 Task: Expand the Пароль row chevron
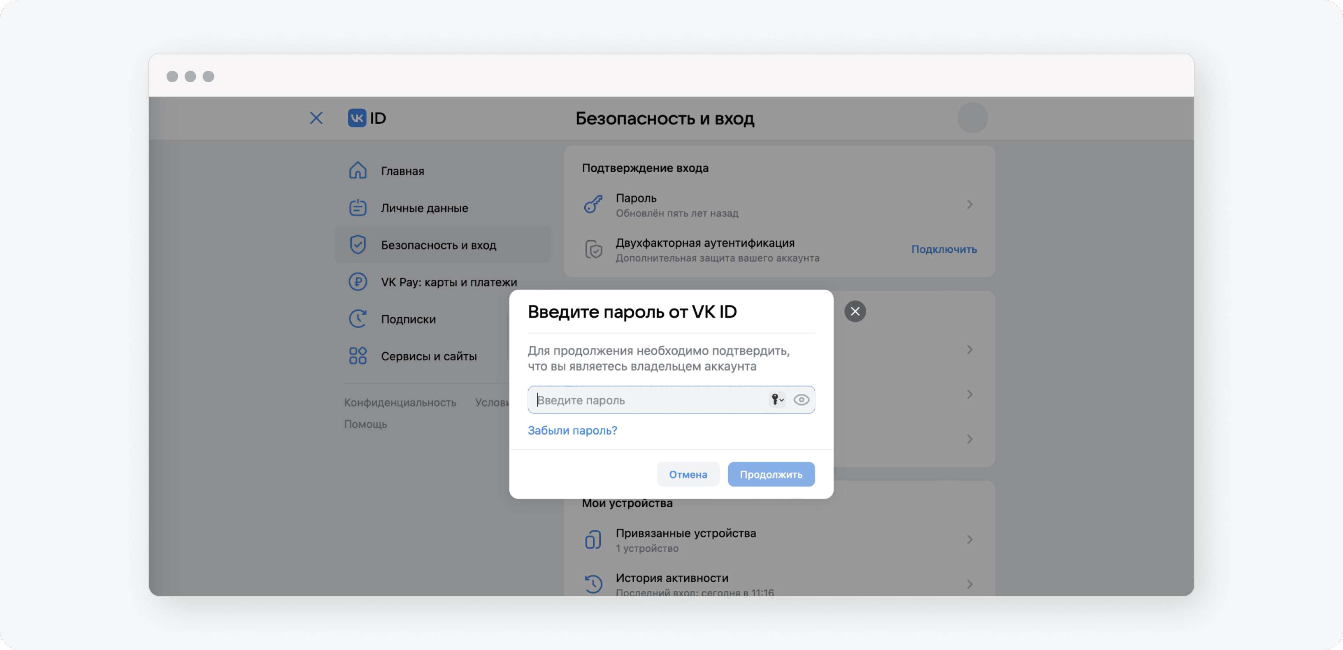969,204
